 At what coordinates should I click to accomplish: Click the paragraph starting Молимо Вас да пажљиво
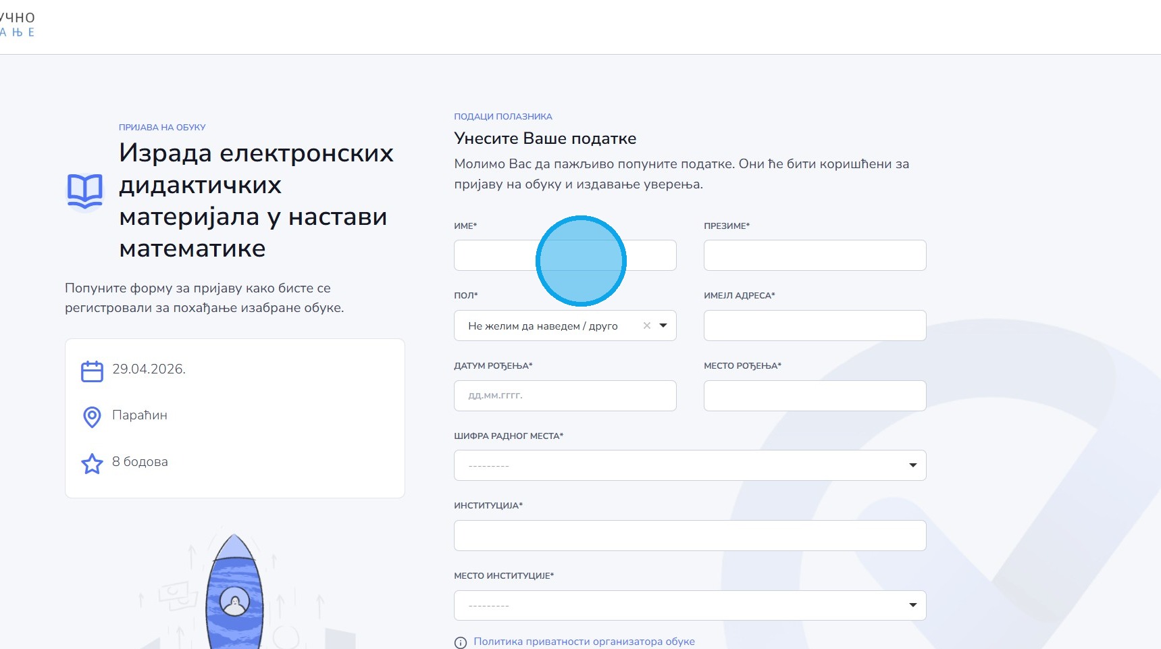pos(681,174)
